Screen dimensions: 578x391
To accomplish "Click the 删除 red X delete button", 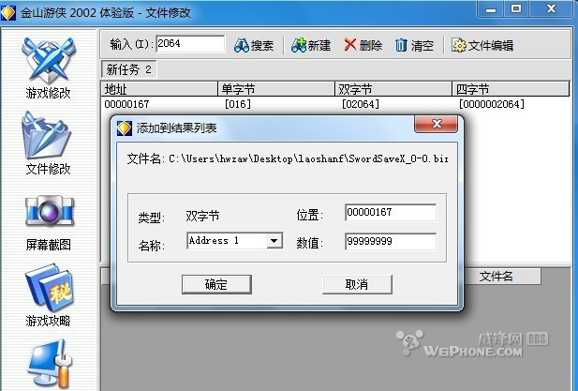I will click(363, 45).
